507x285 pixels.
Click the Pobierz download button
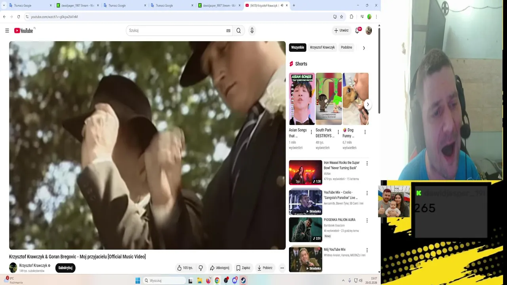(265, 268)
